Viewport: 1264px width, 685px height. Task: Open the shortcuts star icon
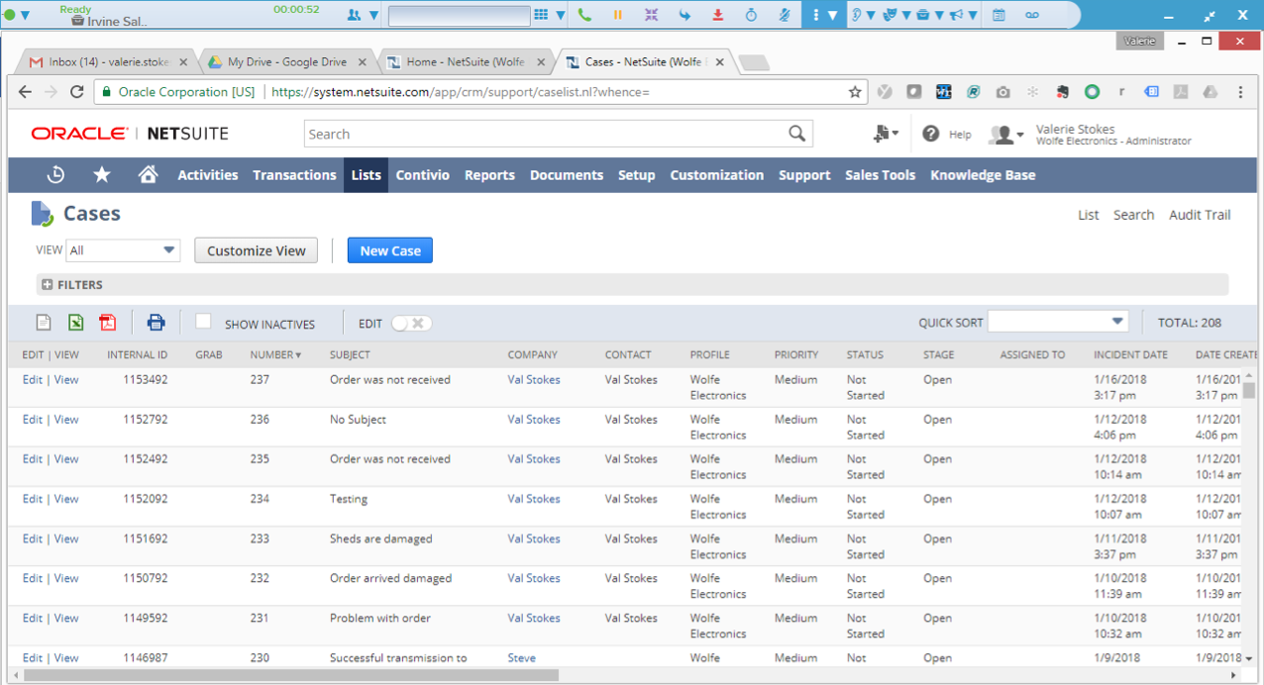[x=101, y=174]
